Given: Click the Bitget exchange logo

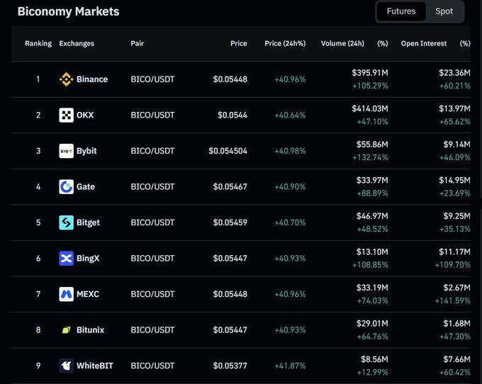Looking at the screenshot, I should click(66, 222).
